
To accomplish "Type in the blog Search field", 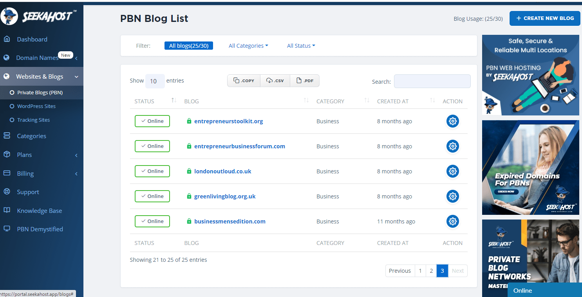I will coord(432,81).
